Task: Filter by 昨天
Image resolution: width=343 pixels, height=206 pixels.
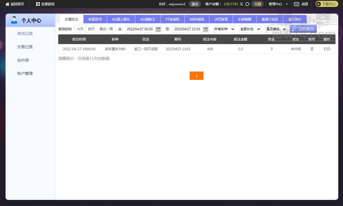Action: [92, 29]
